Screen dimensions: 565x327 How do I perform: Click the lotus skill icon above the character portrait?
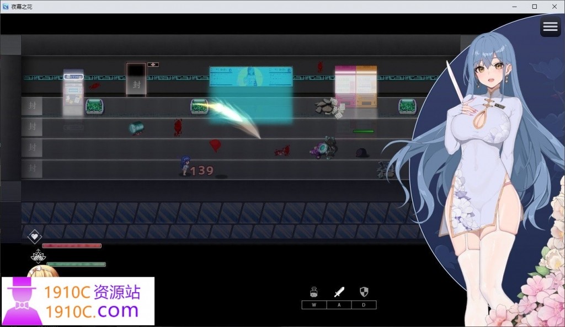tap(39, 256)
